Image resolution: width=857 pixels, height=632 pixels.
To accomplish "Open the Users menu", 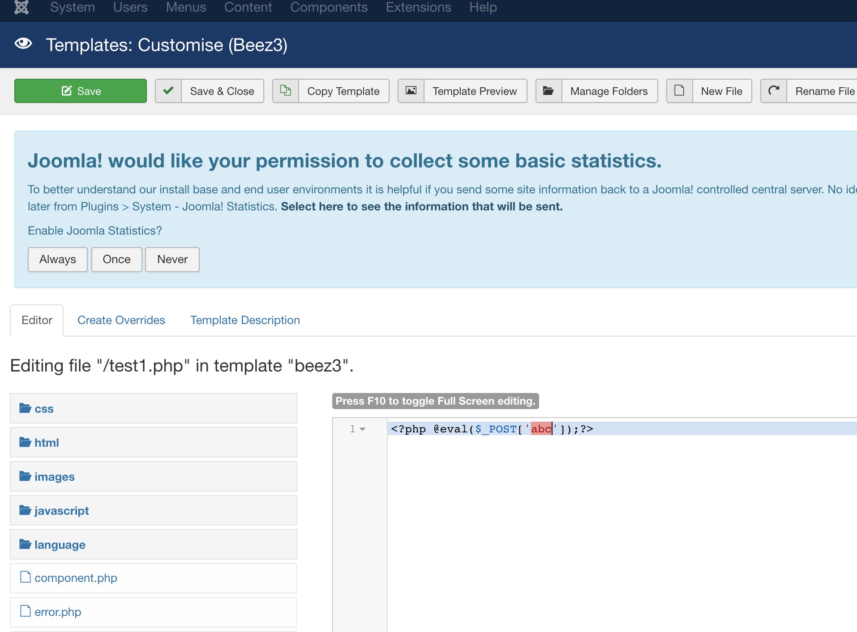I will pyautogui.click(x=130, y=8).
